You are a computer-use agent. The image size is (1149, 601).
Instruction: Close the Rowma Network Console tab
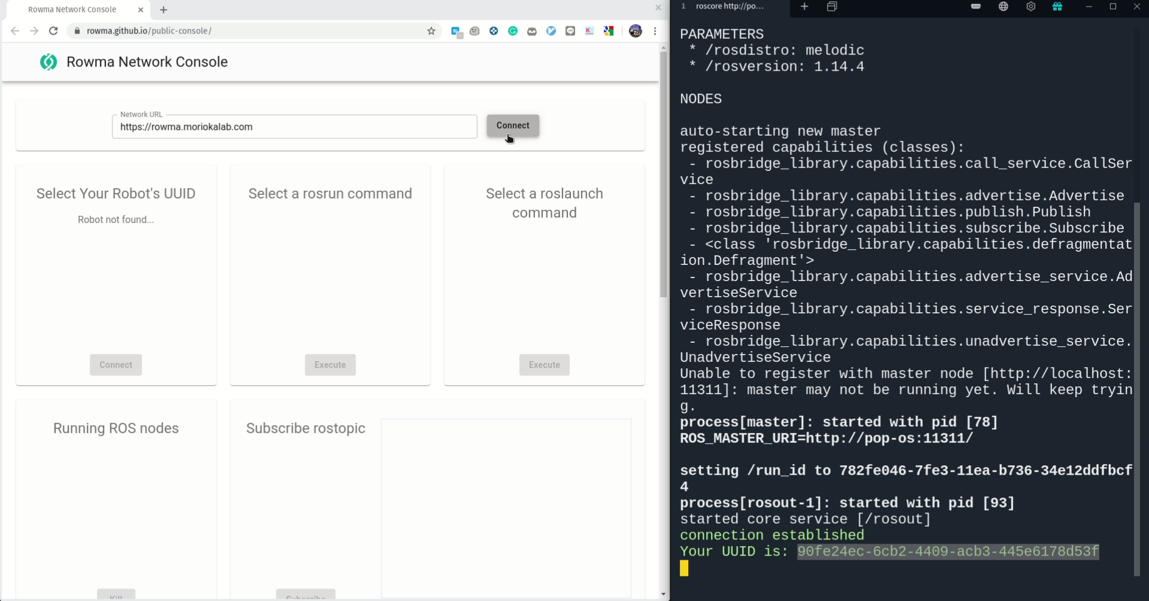(x=141, y=10)
